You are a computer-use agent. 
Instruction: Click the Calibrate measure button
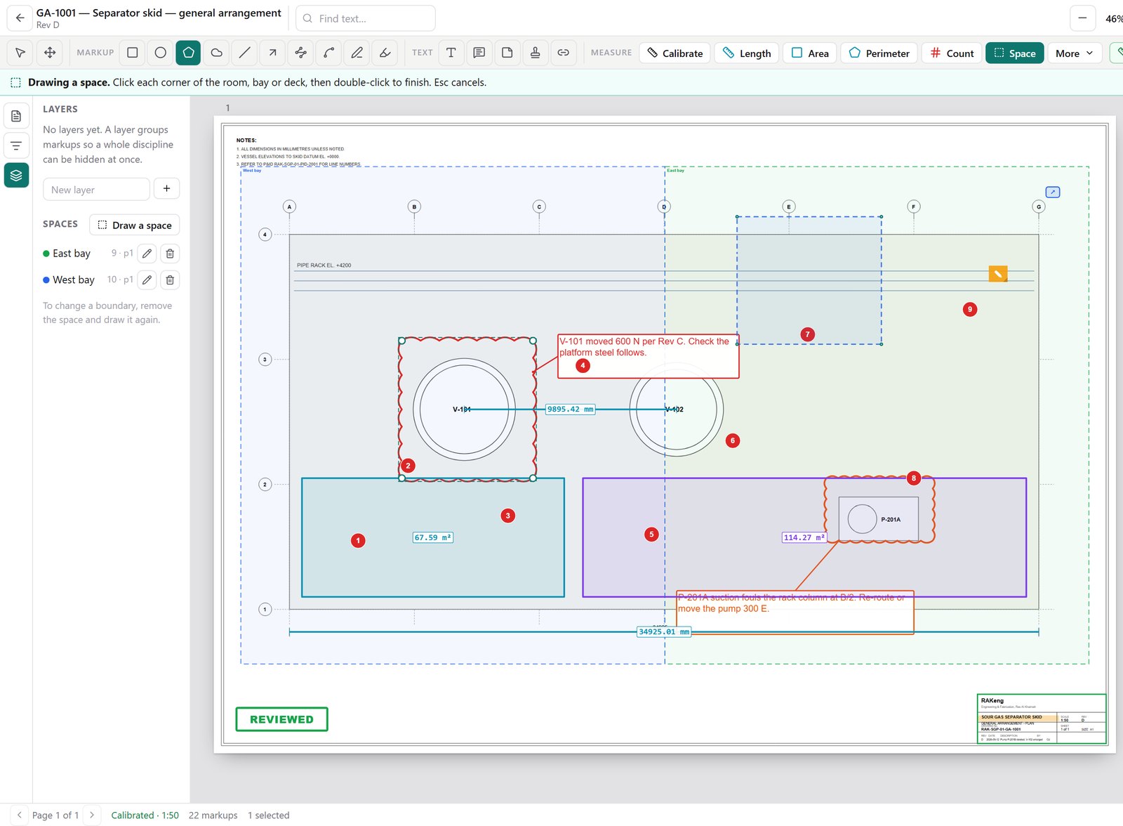[675, 53]
